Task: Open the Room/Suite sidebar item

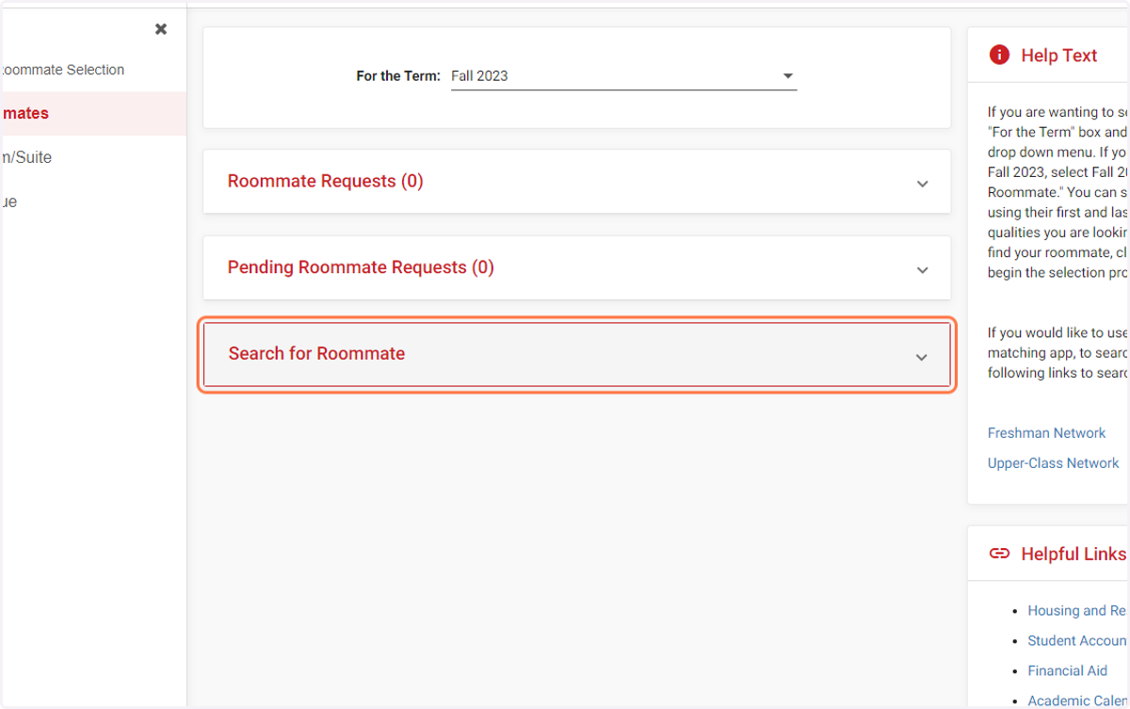Action: (x=26, y=157)
